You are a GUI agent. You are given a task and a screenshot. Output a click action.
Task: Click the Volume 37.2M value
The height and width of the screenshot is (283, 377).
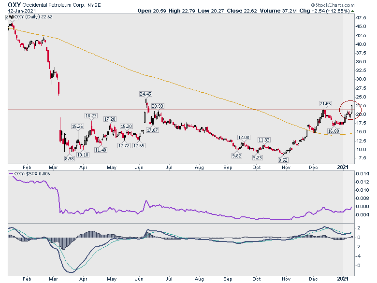click(278, 11)
